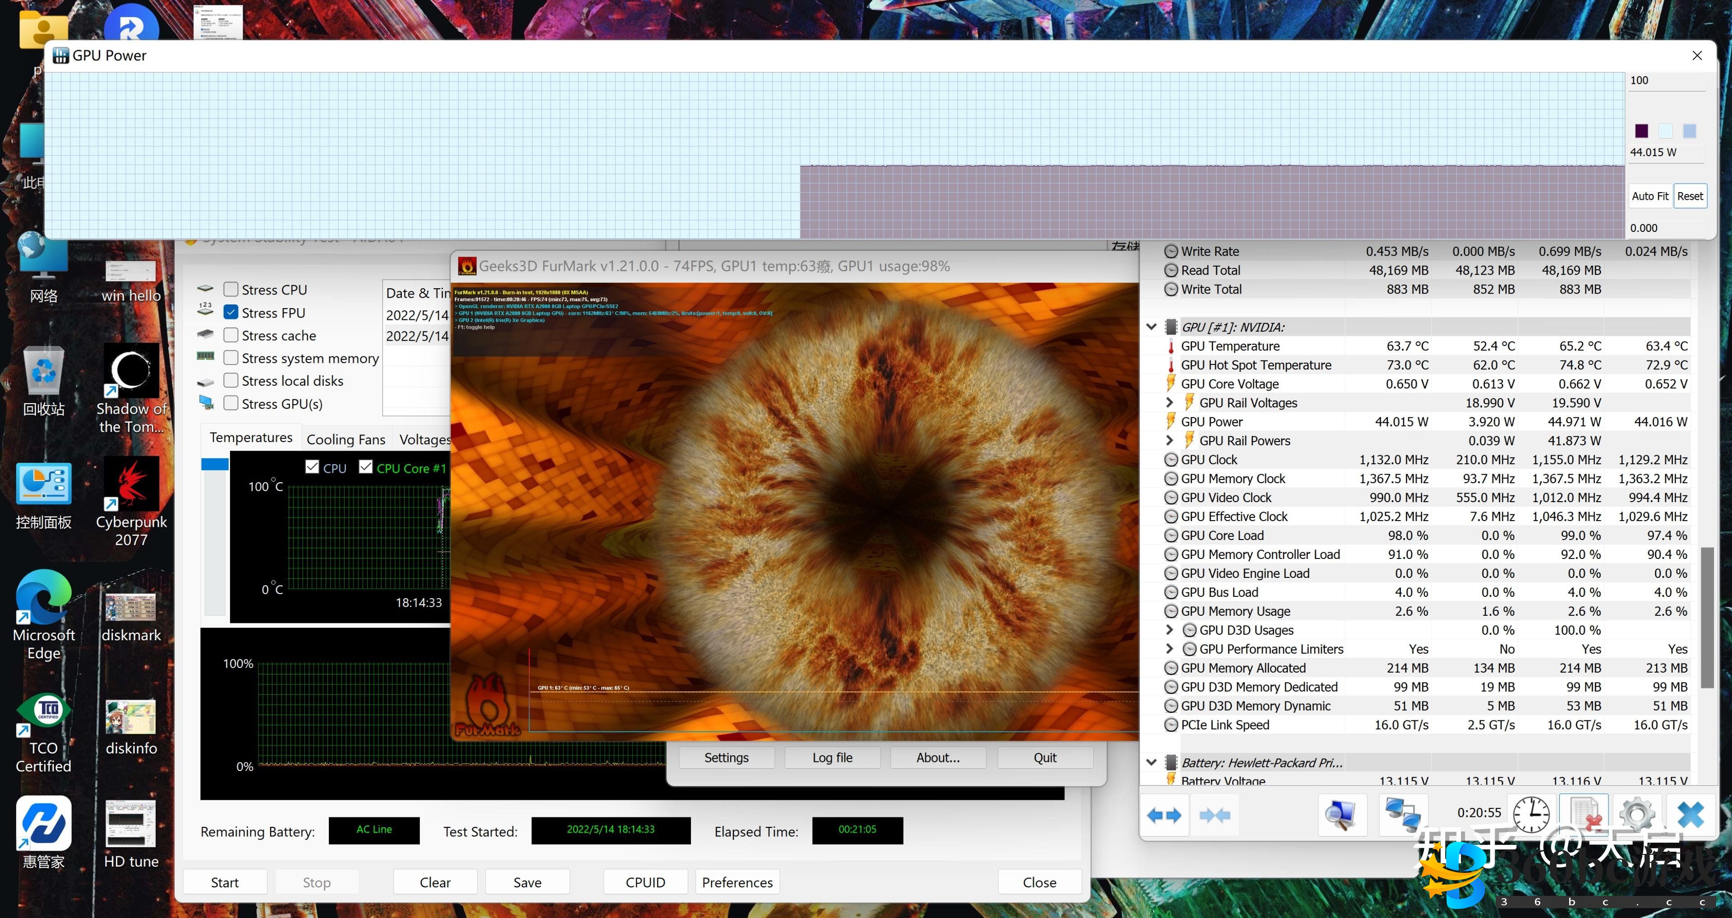Open HWiNFO sensor settings gear icon
Viewport: 1732px width, 918px height.
coord(1636,815)
